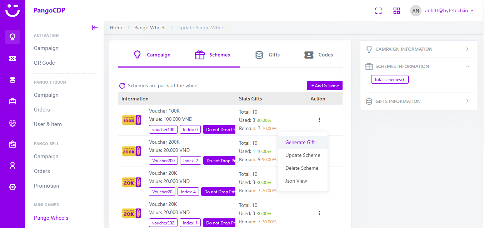Open QR Code in the sidebar
The width and height of the screenshot is (484, 228).
tap(44, 63)
